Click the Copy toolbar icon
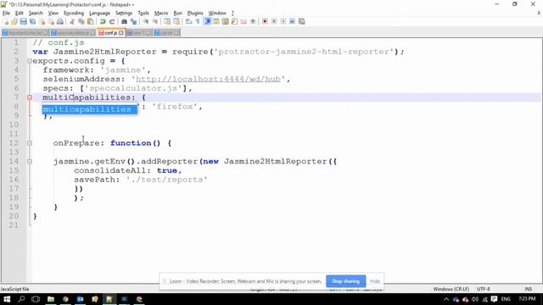Viewport: 543px width, 305px height. pos(81,21)
